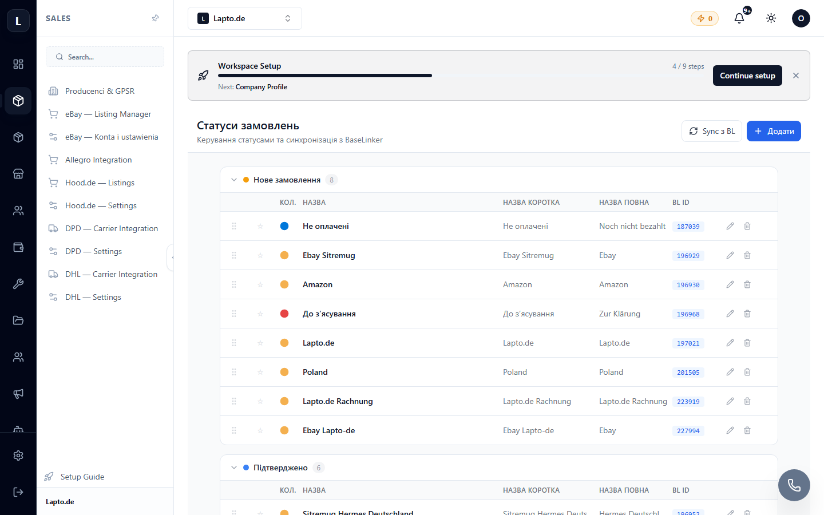This screenshot has width=824, height=515.
Task: Click the Додати button
Action: coord(774,131)
